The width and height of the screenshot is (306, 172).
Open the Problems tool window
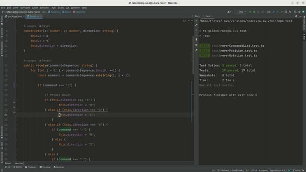(31, 167)
